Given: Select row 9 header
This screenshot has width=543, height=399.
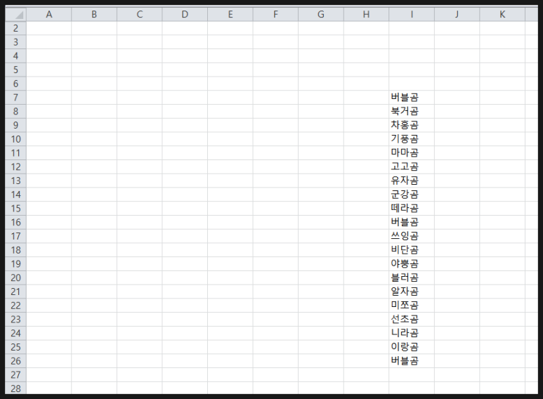Looking at the screenshot, I should [15, 125].
